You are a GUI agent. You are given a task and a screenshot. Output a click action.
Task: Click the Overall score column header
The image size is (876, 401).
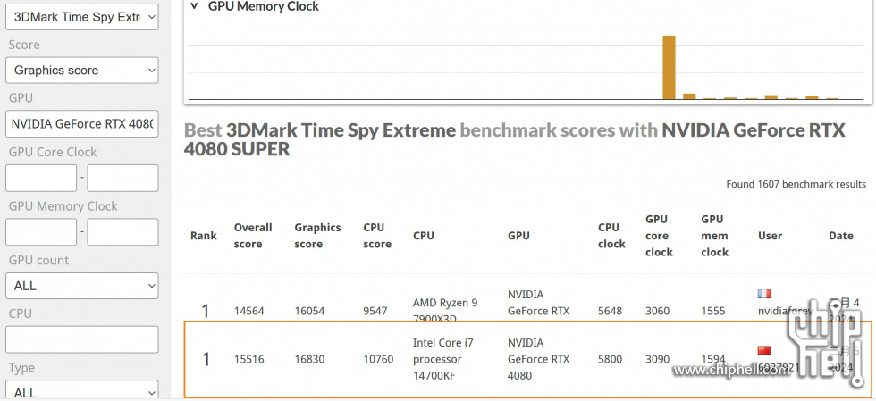(253, 236)
